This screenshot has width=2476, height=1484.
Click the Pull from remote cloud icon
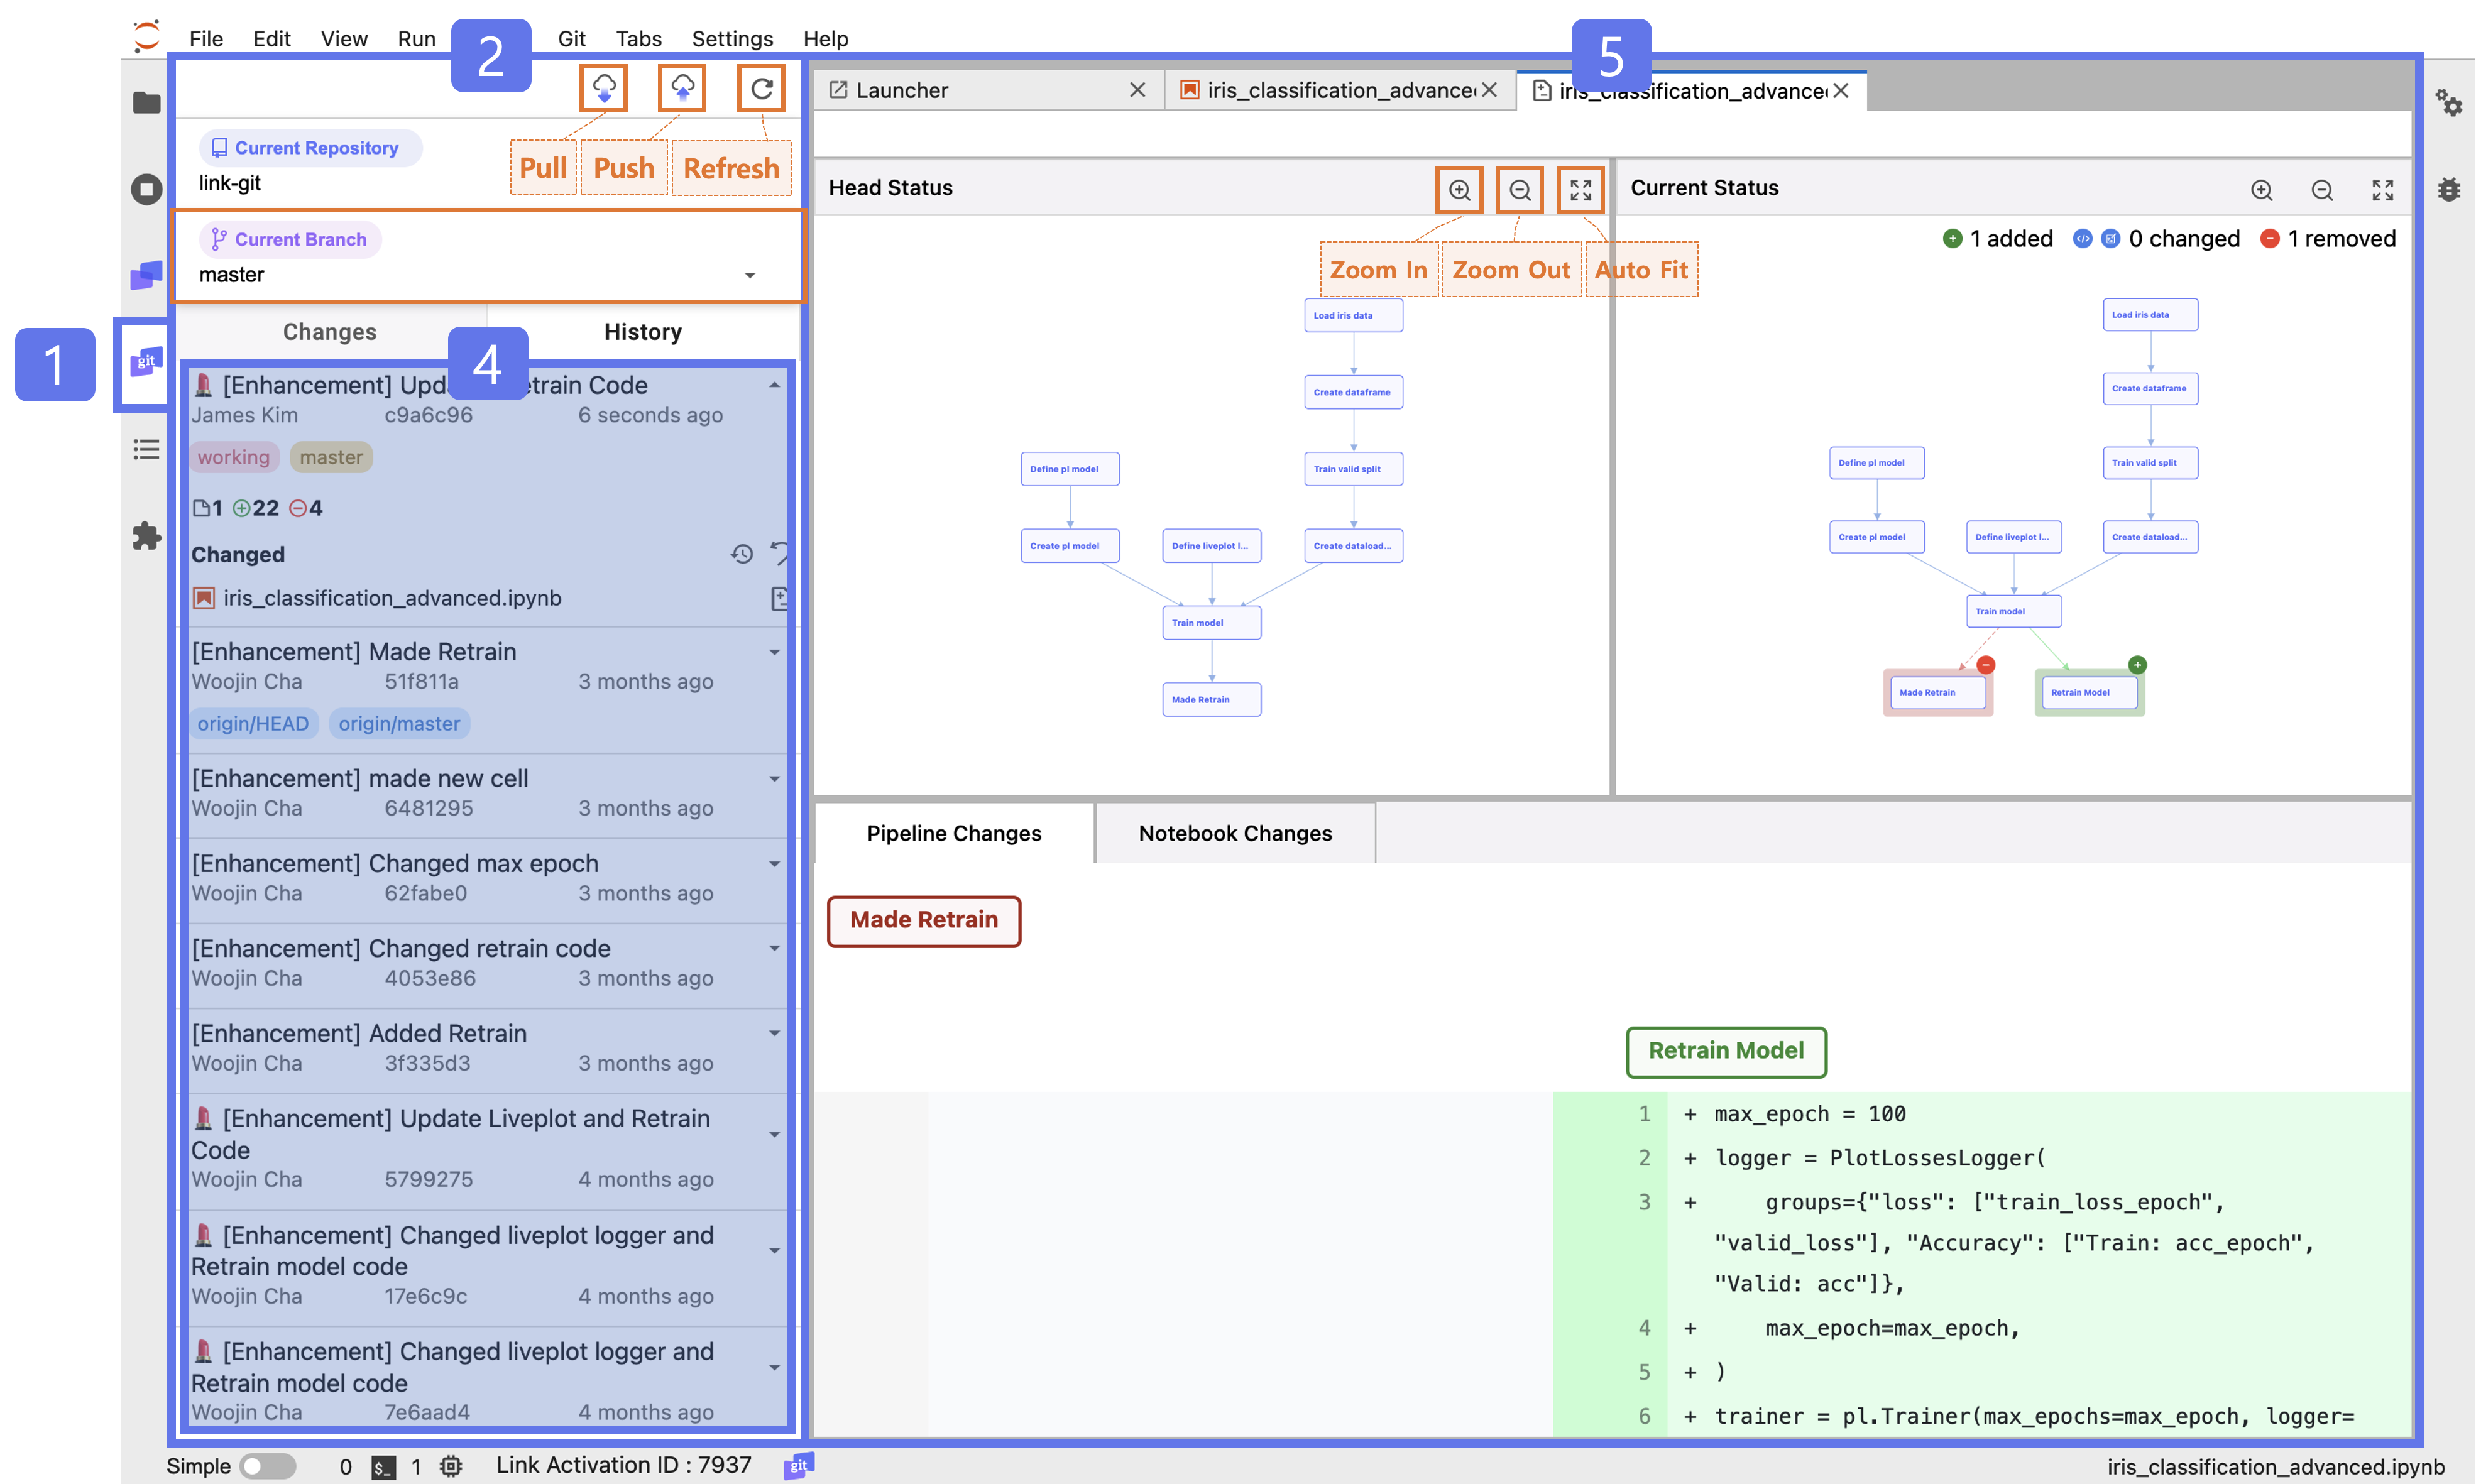click(603, 89)
